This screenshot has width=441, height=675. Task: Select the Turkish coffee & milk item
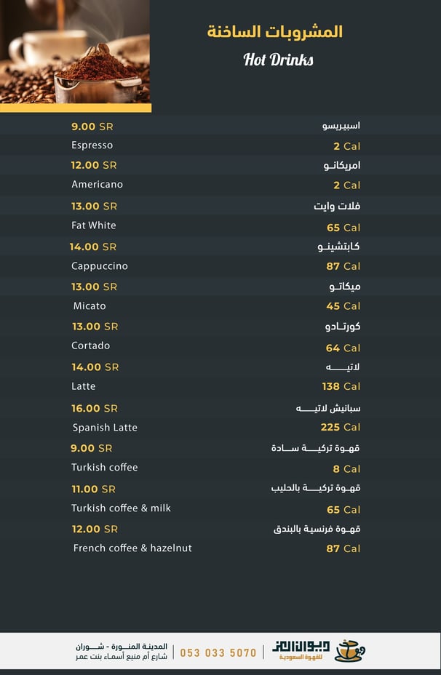coord(121,508)
